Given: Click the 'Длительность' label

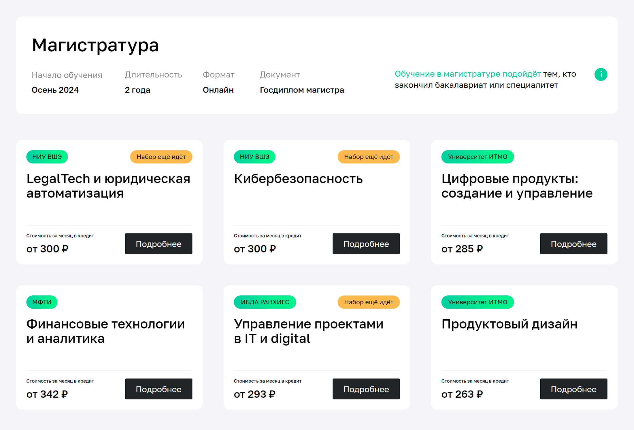Looking at the screenshot, I should 153,75.
